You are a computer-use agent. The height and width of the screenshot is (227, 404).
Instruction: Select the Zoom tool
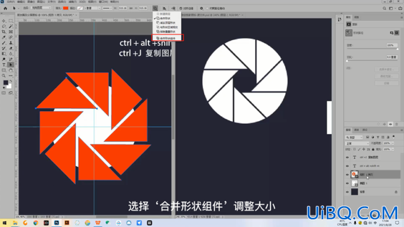[3, 76]
